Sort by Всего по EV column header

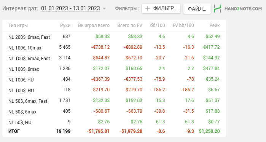click(x=130, y=26)
